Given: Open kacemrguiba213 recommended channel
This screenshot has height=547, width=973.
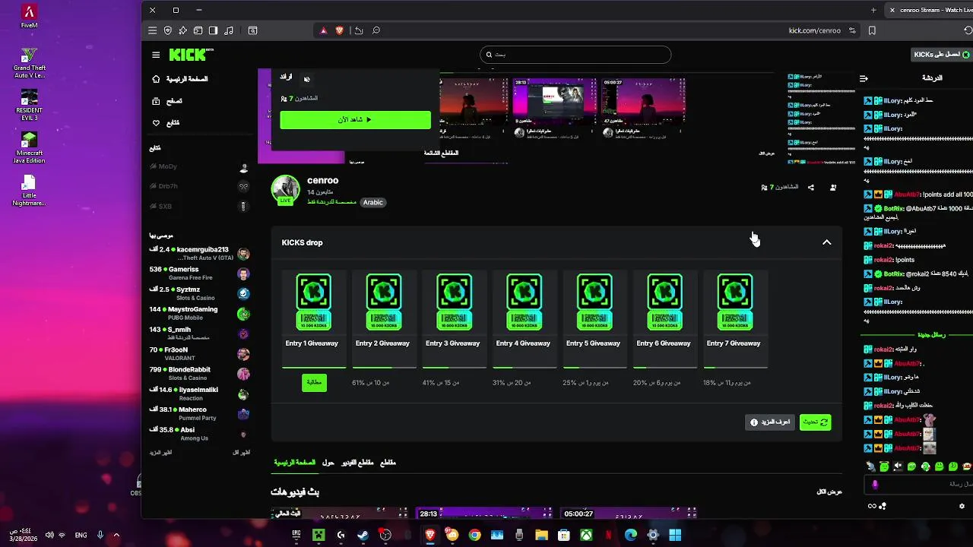Looking at the screenshot, I should 199,254.
